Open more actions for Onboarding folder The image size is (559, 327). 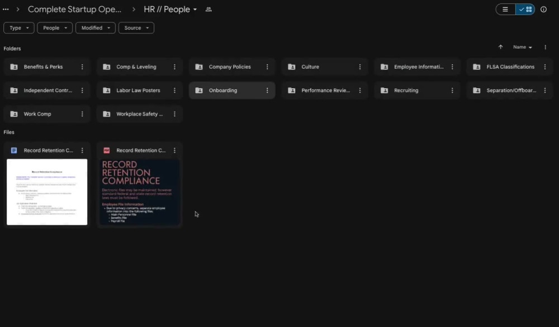pyautogui.click(x=267, y=90)
